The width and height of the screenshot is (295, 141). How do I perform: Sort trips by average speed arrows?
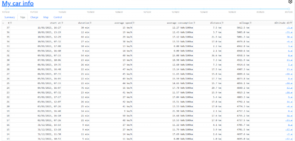(134, 23)
